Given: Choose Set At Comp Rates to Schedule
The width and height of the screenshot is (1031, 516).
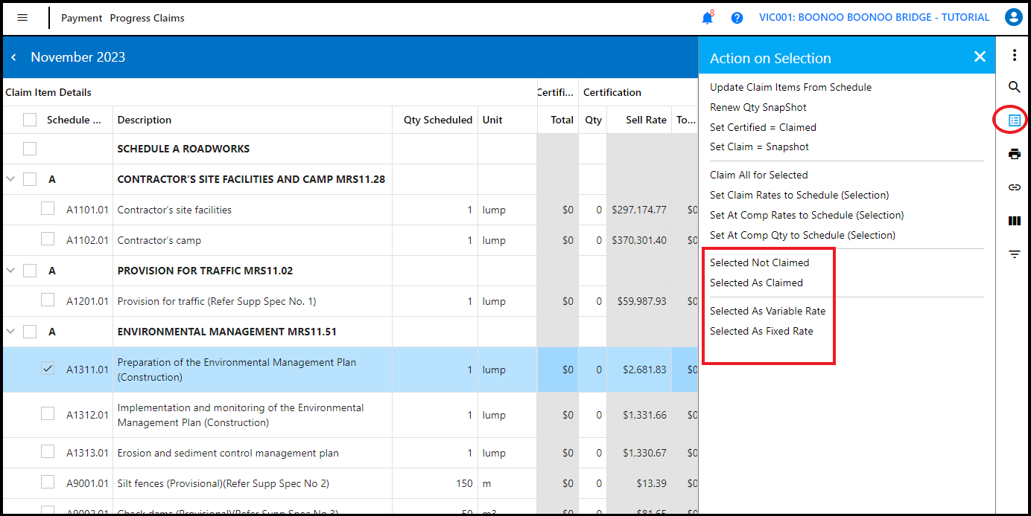Looking at the screenshot, I should pos(807,215).
